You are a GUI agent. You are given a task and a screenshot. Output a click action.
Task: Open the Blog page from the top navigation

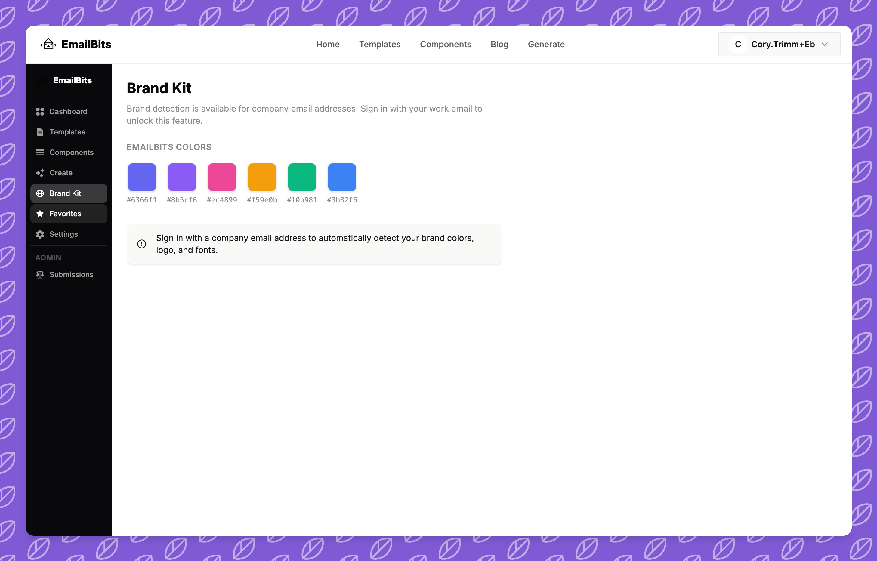click(499, 44)
